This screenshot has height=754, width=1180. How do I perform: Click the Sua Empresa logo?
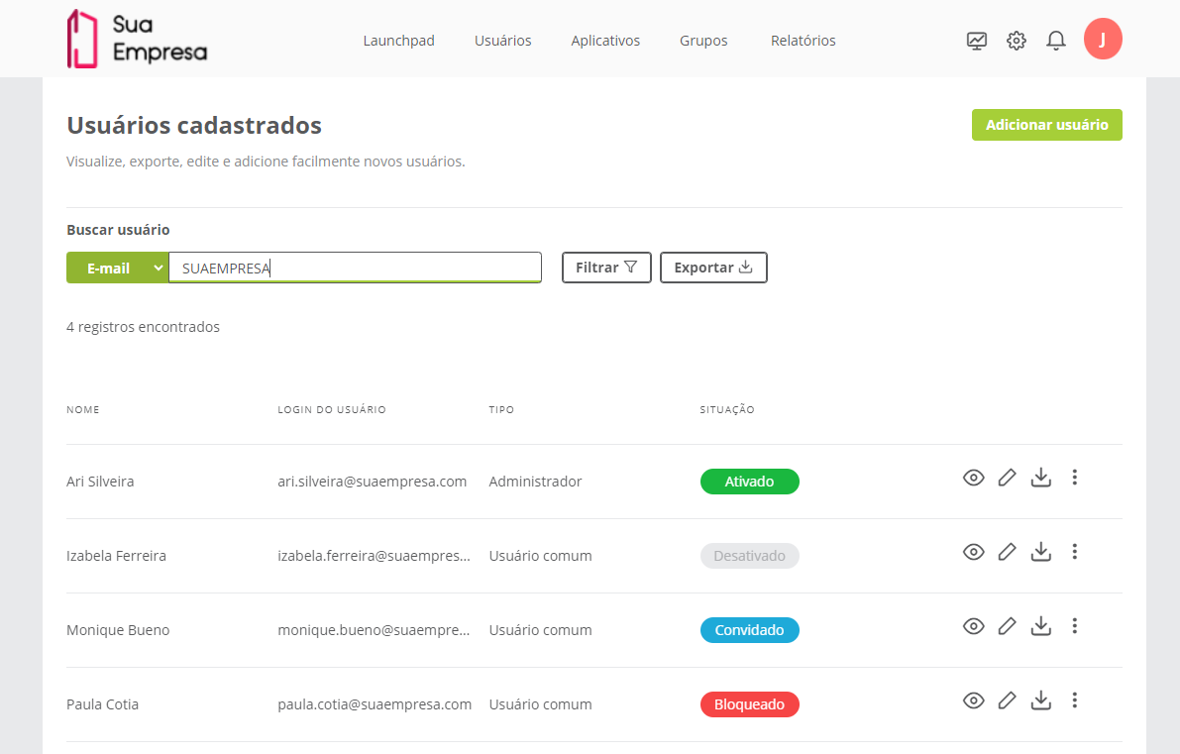click(x=136, y=39)
